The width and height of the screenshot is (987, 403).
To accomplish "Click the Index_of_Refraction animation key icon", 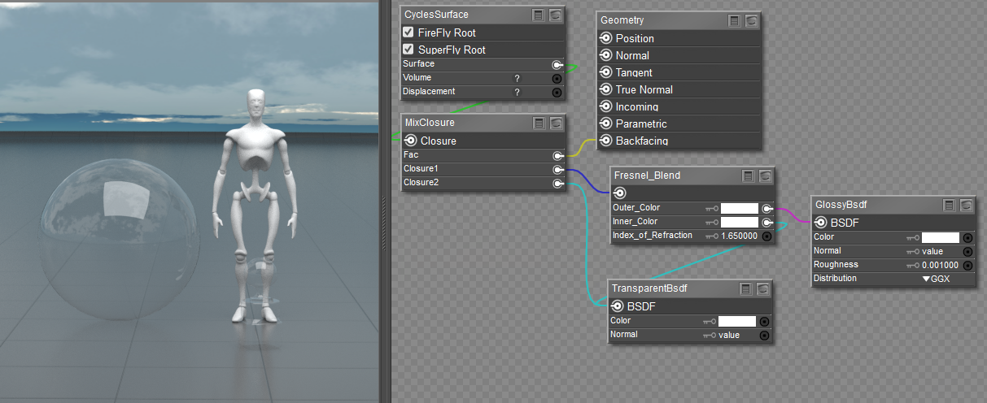I will coord(712,236).
